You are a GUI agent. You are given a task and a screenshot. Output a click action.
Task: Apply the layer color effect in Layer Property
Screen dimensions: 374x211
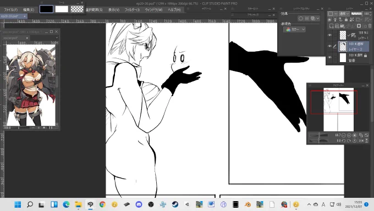313,18
